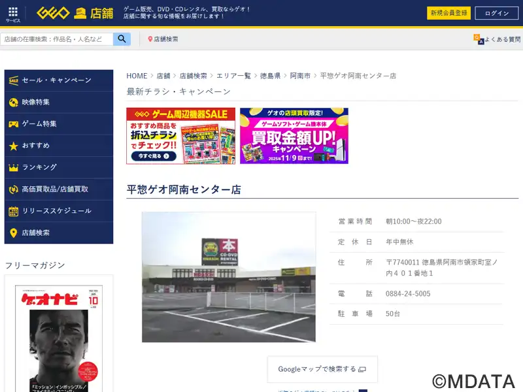Viewport: 523px width, 392px height.
Task: Open the game accessories SALE flyer banner
Action: coord(180,136)
